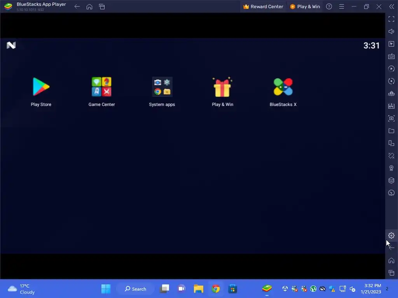Viewport: 398px width, 298px height.
Task: Click recent apps icon at sidebar bottom
Action: (x=391, y=273)
